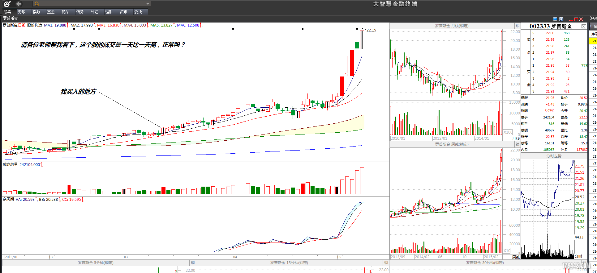Click sell level 1 price 21.96
This screenshot has width=597, height=273.
coord(550,59)
